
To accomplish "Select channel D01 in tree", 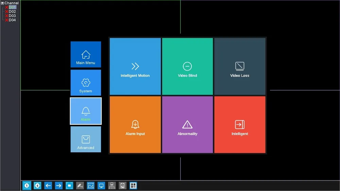I will [x=12, y=7].
